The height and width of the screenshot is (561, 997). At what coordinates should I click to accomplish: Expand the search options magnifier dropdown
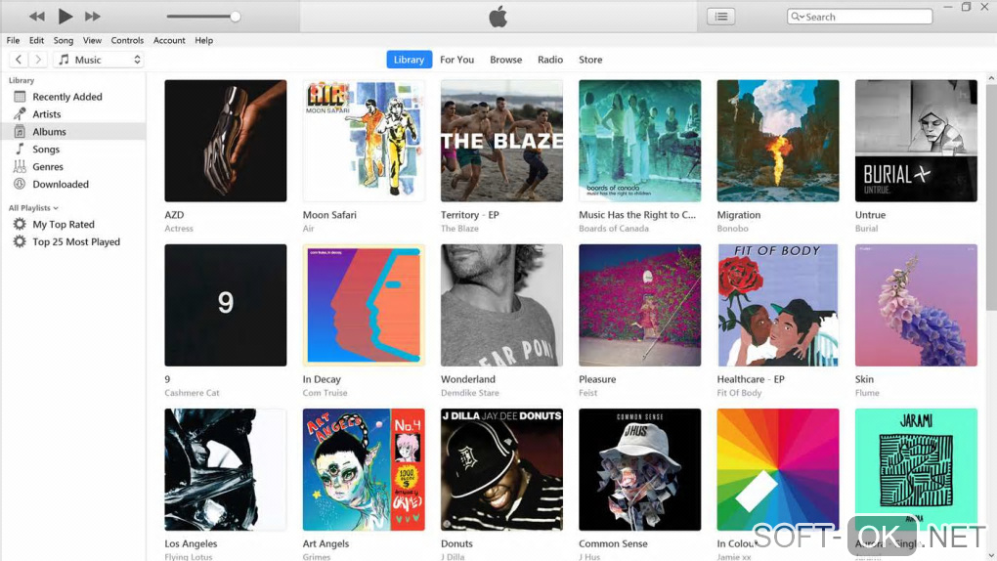click(x=798, y=17)
